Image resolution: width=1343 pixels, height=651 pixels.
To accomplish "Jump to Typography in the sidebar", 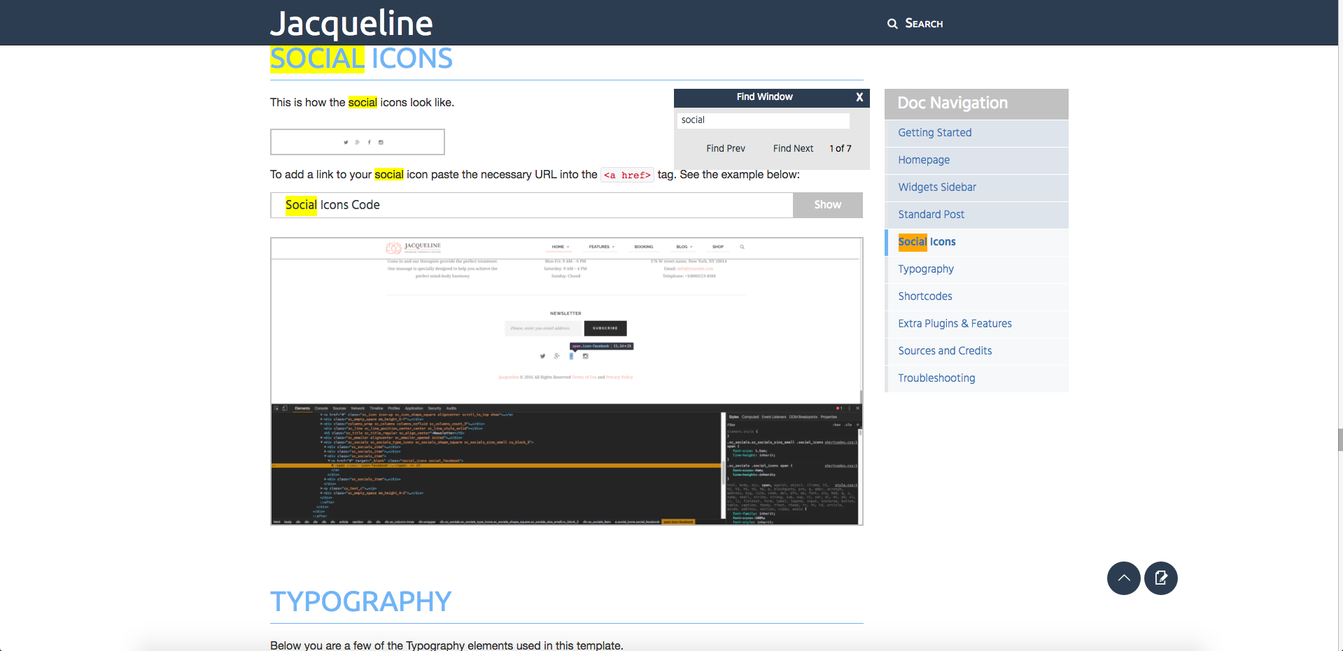I will tap(925, 269).
